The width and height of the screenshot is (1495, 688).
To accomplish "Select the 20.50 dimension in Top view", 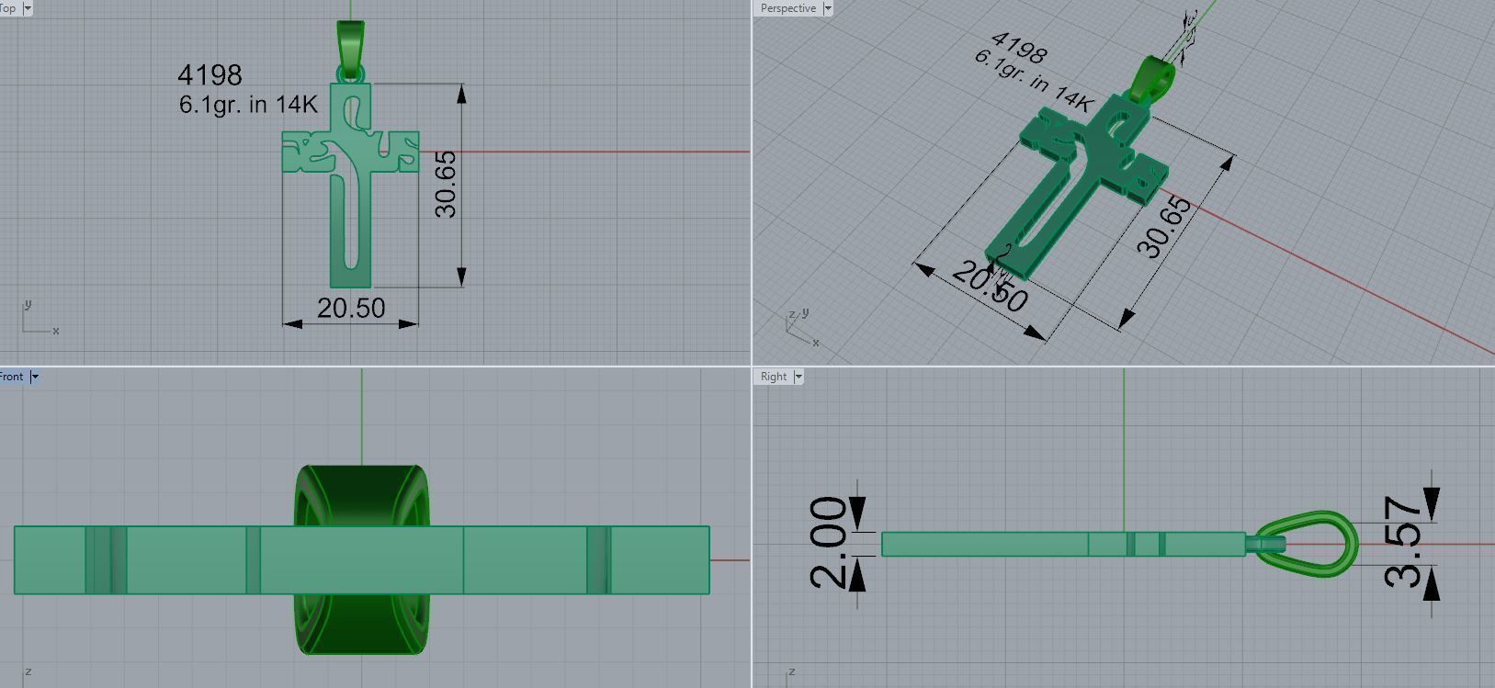I will tap(351, 308).
